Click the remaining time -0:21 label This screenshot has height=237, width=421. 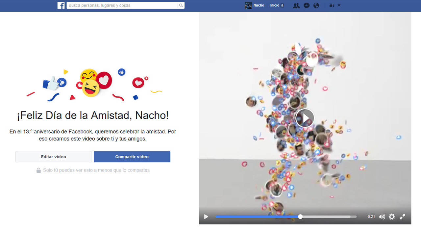371,217
